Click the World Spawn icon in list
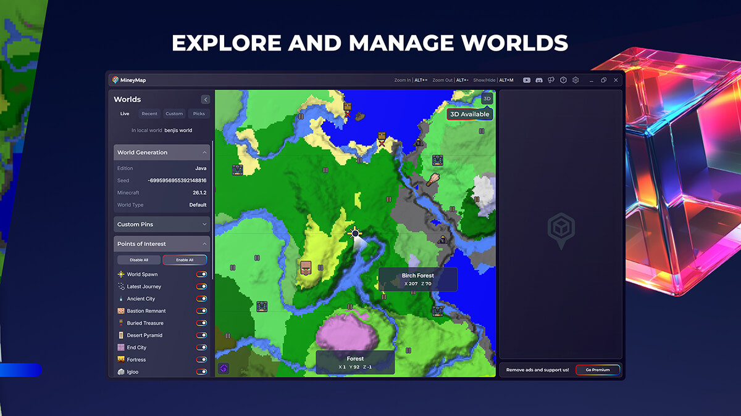The width and height of the screenshot is (741, 416). click(121, 274)
